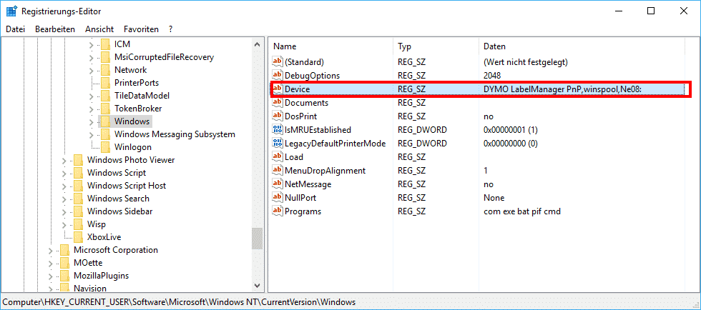Expand the Microsoft Corporation key
The image size is (701, 310).
[51, 250]
